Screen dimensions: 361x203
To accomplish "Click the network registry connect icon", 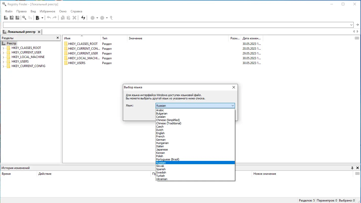I will point(12,18).
